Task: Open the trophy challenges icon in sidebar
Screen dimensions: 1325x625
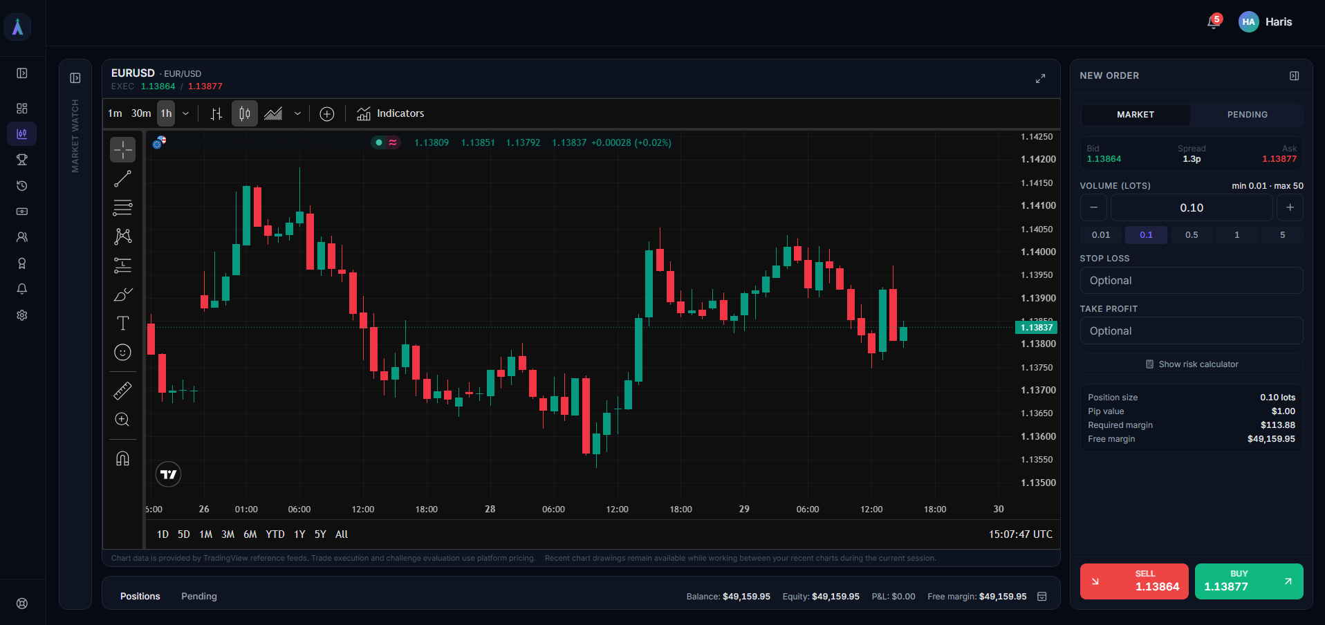Action: pos(22,160)
